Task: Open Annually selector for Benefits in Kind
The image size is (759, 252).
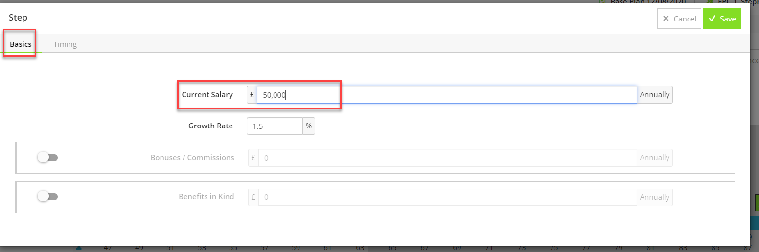Action: pyautogui.click(x=655, y=197)
